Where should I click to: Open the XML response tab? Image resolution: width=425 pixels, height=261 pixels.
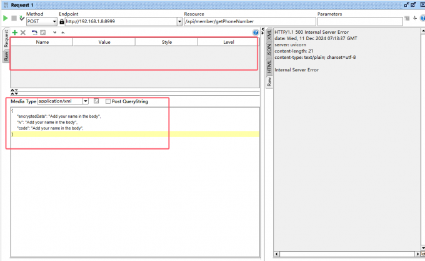(x=269, y=35)
